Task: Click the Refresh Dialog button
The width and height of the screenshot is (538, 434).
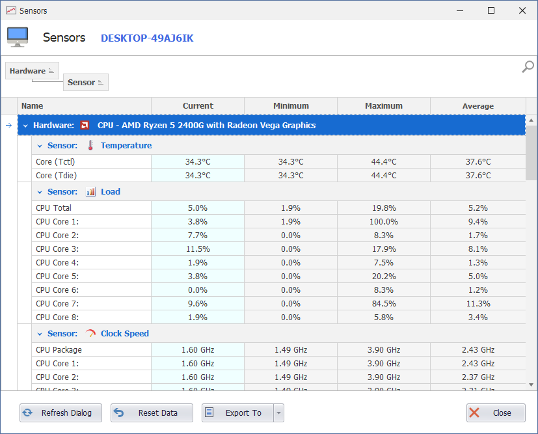Action: (61, 413)
